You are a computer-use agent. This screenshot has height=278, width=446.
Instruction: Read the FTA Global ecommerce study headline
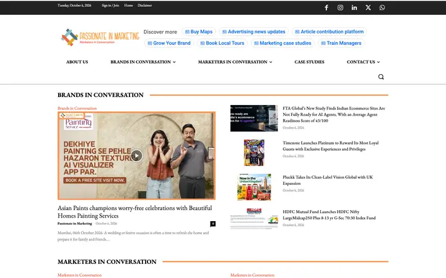click(334, 114)
